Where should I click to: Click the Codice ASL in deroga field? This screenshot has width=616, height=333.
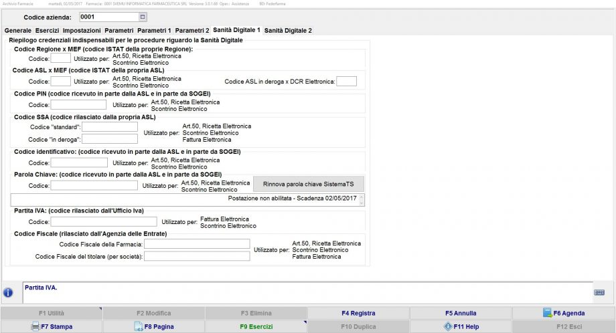pyautogui.click(x=346, y=82)
